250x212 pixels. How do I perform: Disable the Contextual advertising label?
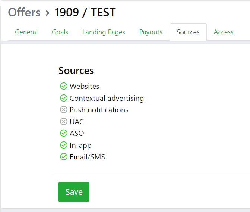tap(107, 98)
